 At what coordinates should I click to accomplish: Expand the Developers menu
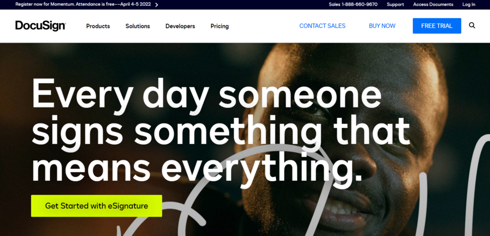point(180,26)
